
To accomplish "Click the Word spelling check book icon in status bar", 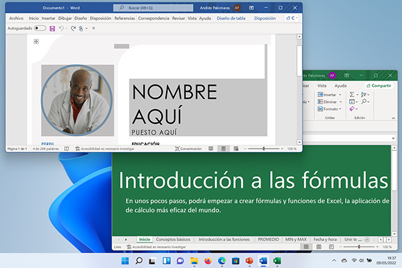I will pyautogui.click(x=66, y=149).
